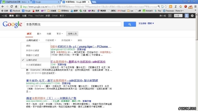Open Google settings gear icon
Screen dimensions: 198x111
click(x=192, y=16)
